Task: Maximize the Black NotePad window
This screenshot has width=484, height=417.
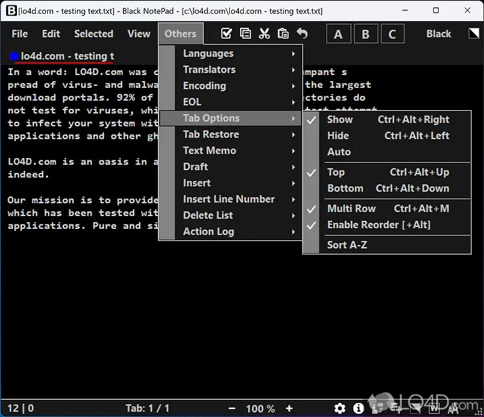Action: click(436, 10)
